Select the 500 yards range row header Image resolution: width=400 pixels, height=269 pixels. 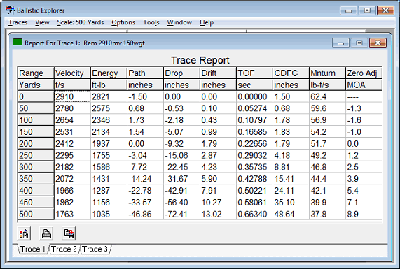pyautogui.click(x=36, y=214)
